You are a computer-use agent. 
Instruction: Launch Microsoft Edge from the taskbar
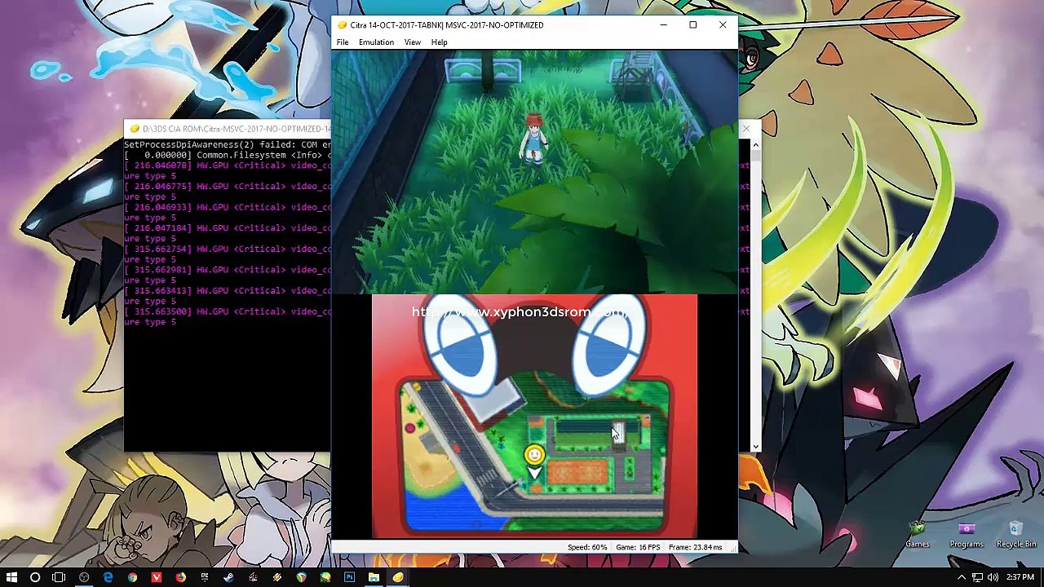click(x=108, y=577)
